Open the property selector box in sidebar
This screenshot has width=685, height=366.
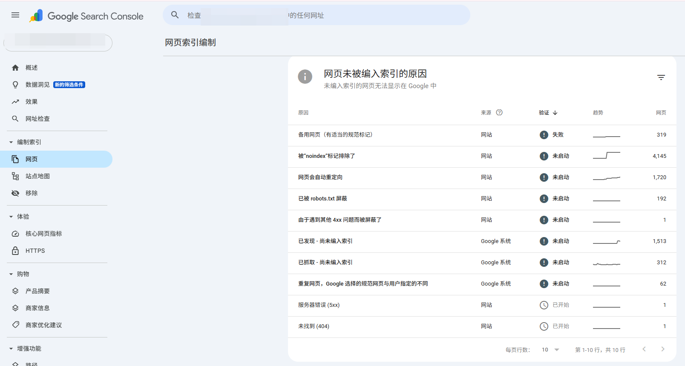pyautogui.click(x=58, y=43)
